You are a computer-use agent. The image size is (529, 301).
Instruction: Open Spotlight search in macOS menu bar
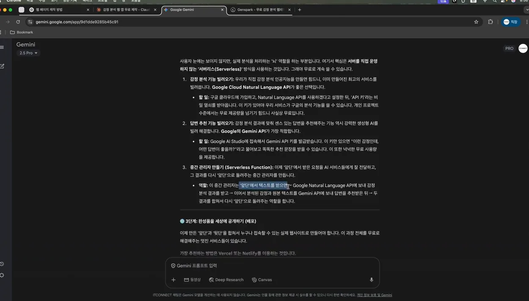coord(495,1)
